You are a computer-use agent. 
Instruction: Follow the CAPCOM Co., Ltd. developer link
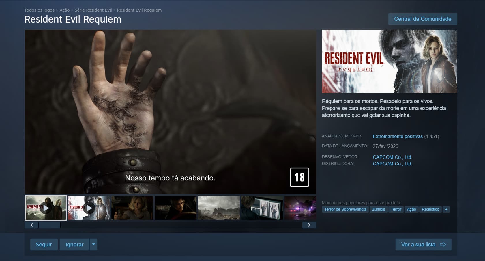pyautogui.click(x=392, y=157)
